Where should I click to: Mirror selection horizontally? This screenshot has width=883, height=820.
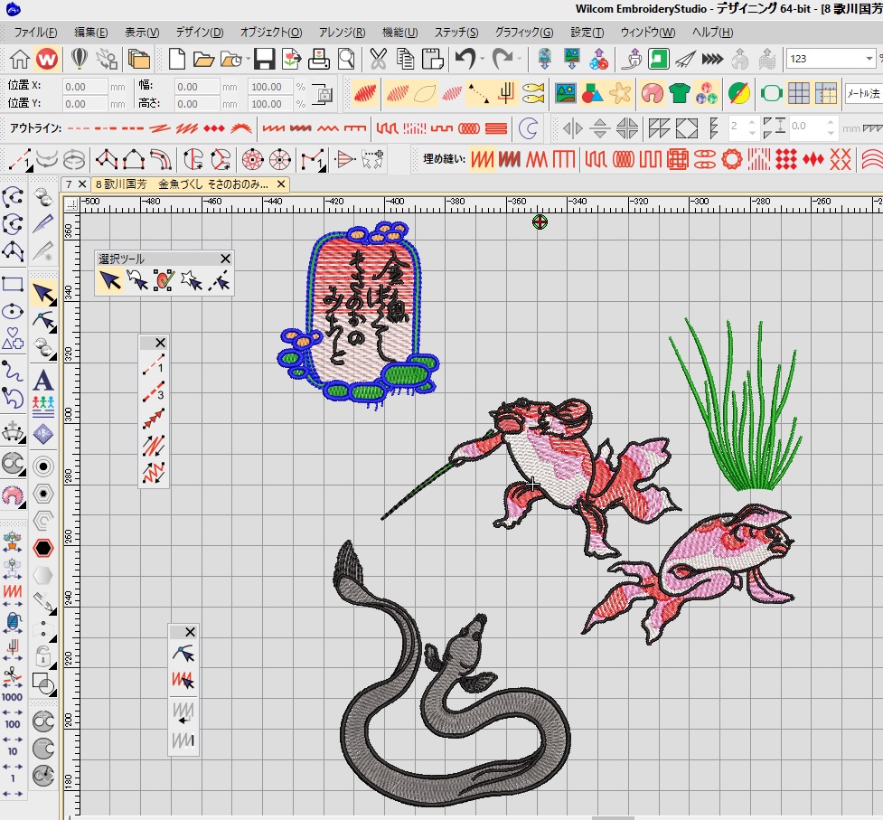(573, 128)
